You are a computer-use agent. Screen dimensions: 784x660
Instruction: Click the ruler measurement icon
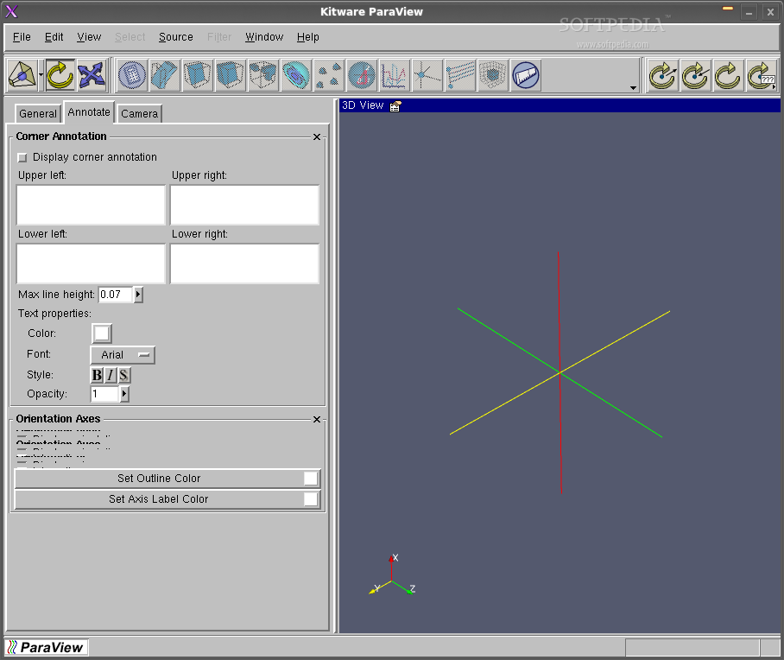point(526,75)
